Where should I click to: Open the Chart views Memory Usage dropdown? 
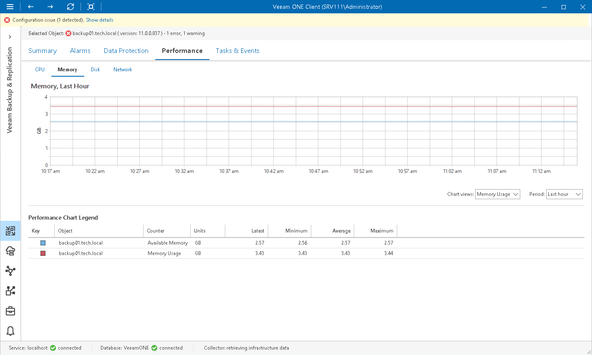pos(498,194)
